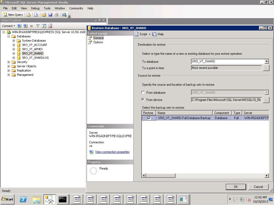Click the Help button in Restore dialog
The width and height of the screenshot is (274, 205).
tap(158, 34)
